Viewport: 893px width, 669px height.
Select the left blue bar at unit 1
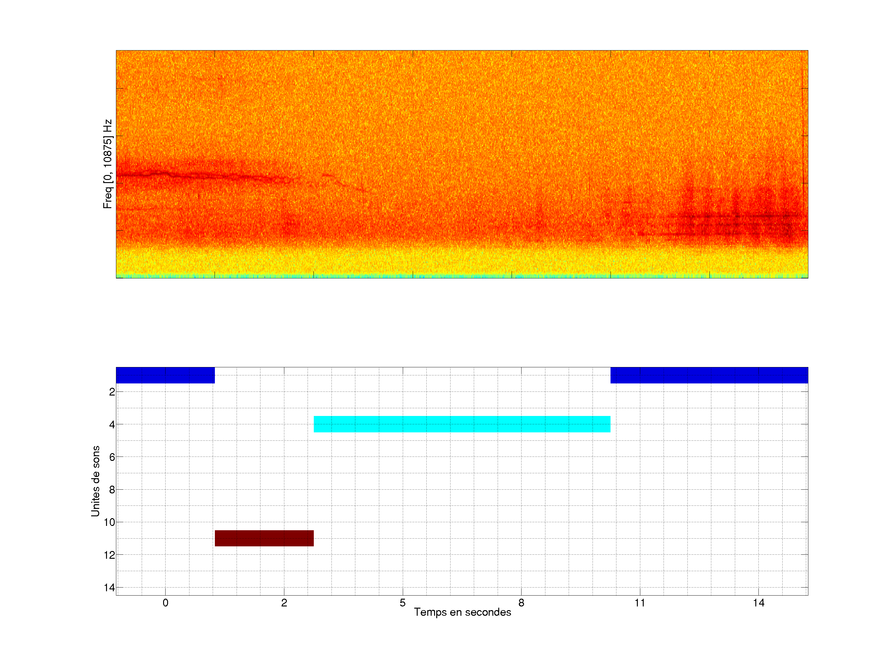click(165, 375)
